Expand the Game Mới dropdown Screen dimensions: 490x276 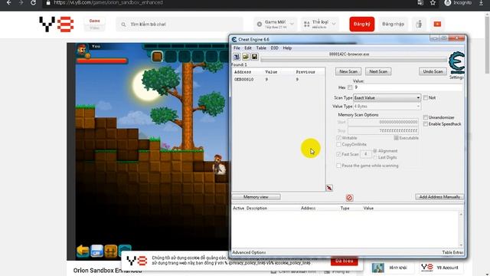276,24
